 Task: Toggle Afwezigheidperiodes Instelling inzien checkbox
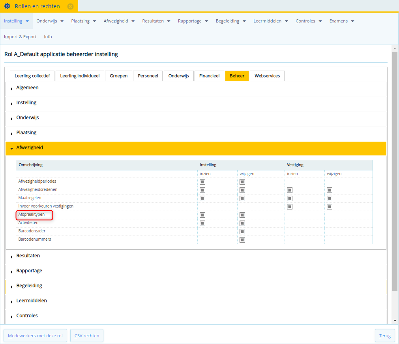point(202,182)
